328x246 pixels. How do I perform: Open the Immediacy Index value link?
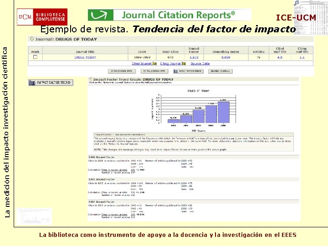tap(225, 57)
